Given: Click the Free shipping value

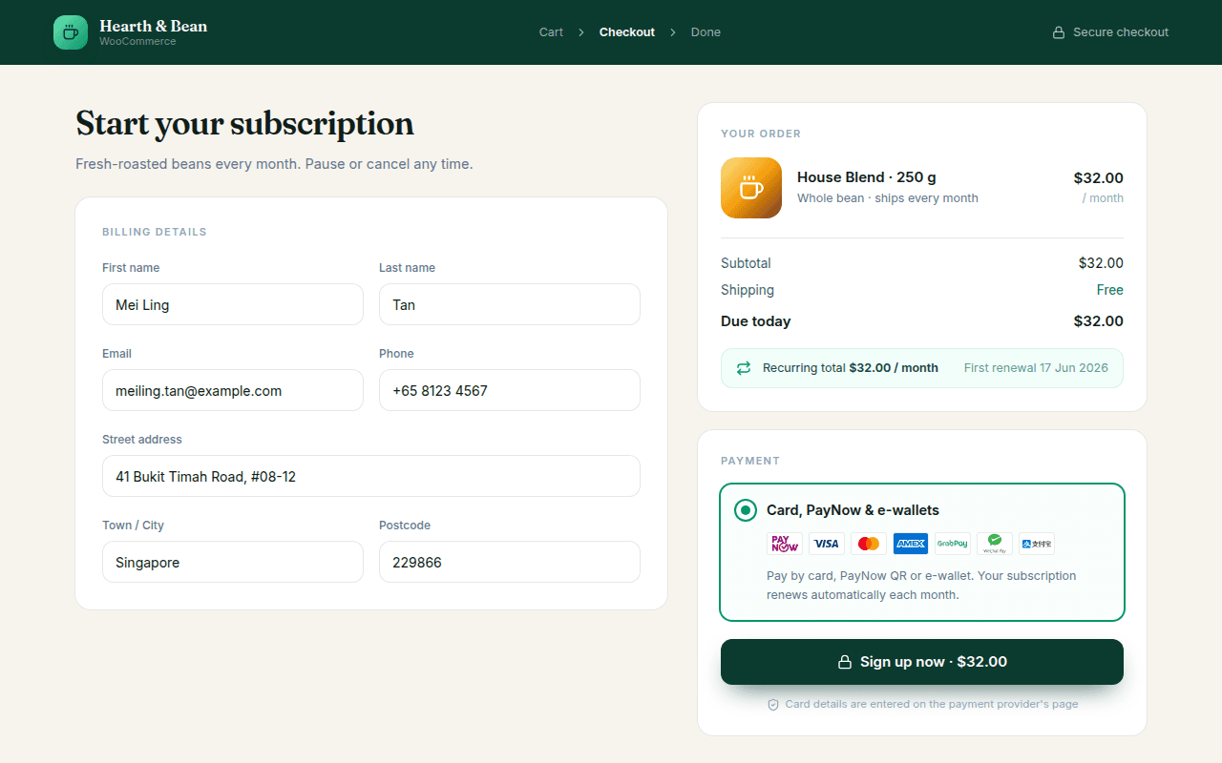Looking at the screenshot, I should [1110, 290].
